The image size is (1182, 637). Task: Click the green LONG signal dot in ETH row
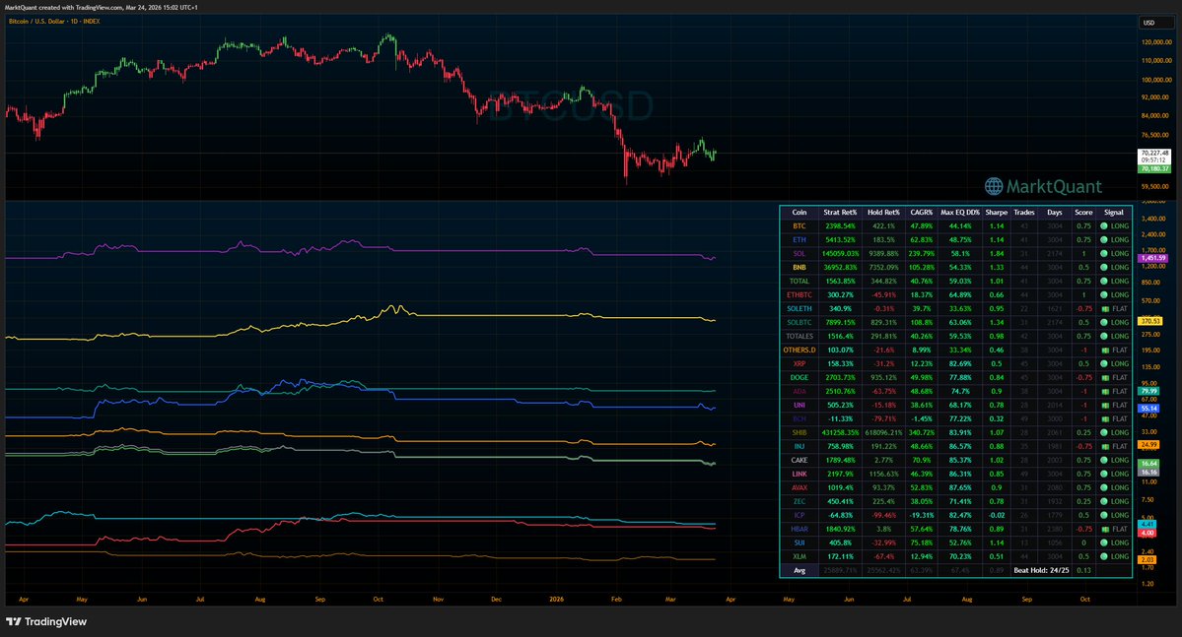(1103, 239)
